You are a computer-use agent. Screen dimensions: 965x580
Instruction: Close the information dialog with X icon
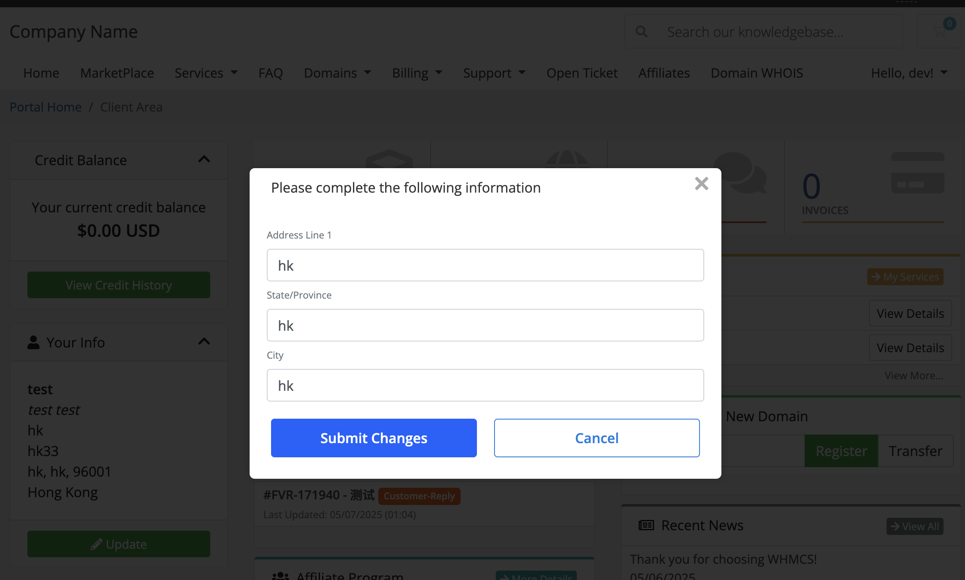[701, 184]
